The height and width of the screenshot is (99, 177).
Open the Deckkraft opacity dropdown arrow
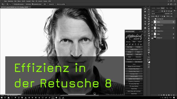click(175, 14)
